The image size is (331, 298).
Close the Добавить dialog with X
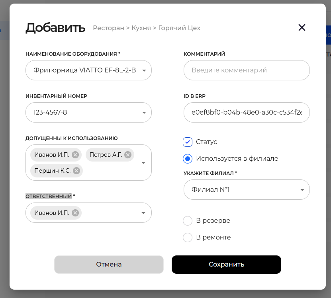coord(302,27)
